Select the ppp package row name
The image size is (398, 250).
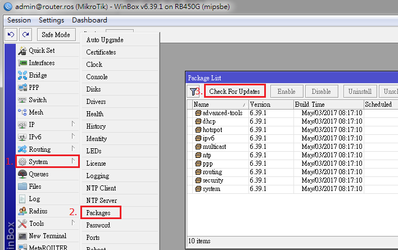click(x=207, y=164)
